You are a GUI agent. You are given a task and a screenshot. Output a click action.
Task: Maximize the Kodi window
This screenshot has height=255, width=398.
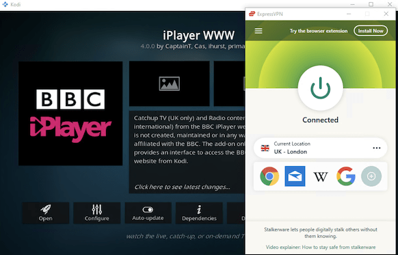pyautogui.click(x=371, y=4)
